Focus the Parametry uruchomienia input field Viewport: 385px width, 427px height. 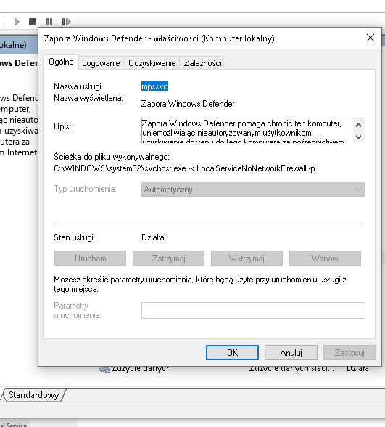253,311
